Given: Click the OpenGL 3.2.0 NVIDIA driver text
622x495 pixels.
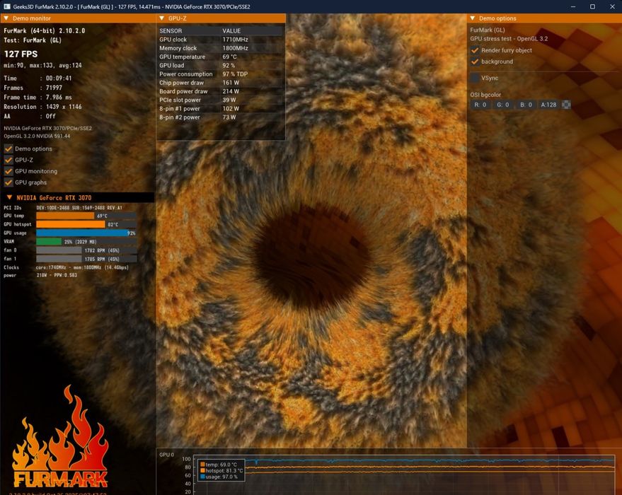Looking at the screenshot, I should [37, 136].
